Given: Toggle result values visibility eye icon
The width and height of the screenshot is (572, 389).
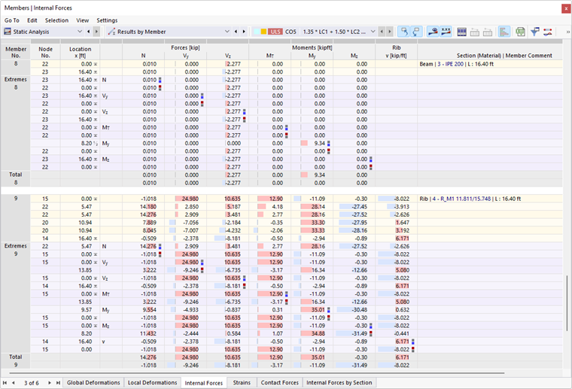Looking at the screenshot, I should pyautogui.click(x=433, y=32).
